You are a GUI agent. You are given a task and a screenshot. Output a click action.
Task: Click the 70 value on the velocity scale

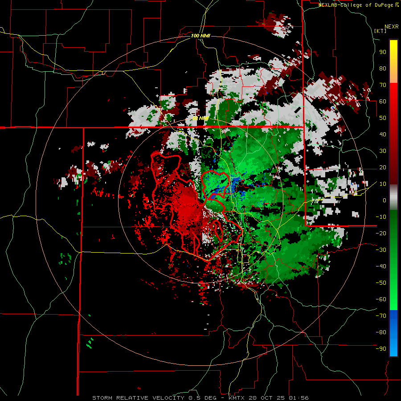coord(383,85)
